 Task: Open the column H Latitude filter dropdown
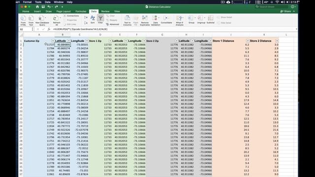click(x=192, y=41)
